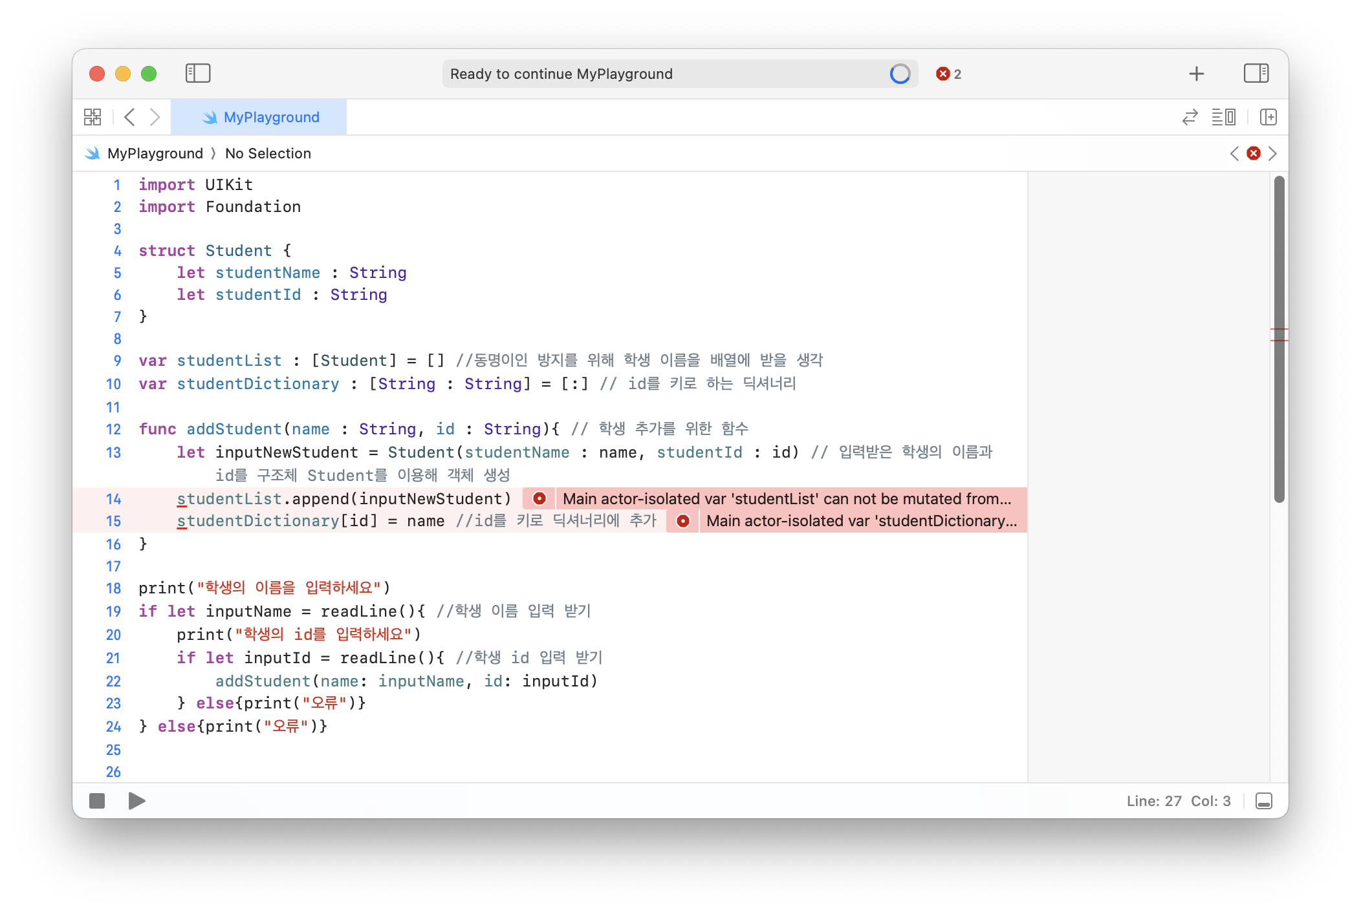Click the red issue indicator in jump bar

1254,153
